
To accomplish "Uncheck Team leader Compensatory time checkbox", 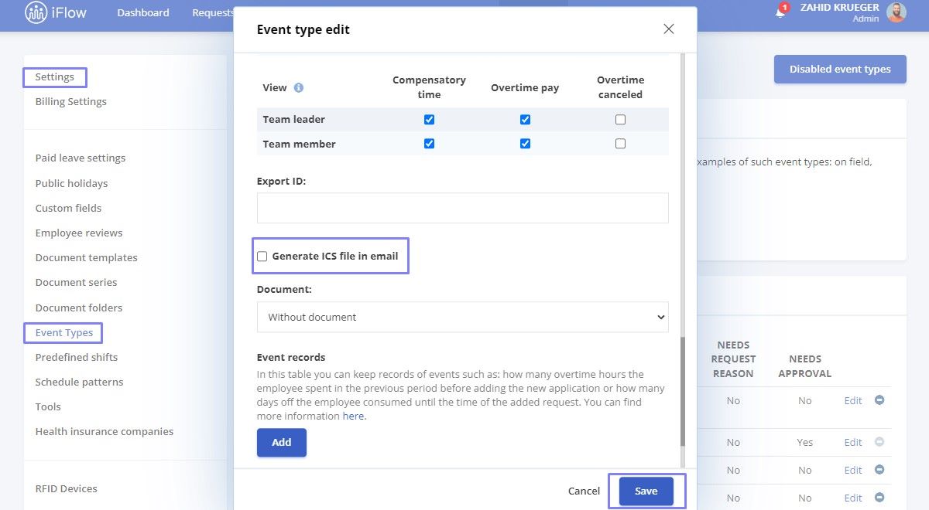I will tap(429, 120).
